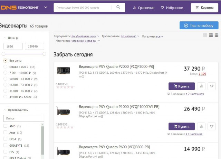
Task: Open the Корзина cart button
Action: point(204,8)
